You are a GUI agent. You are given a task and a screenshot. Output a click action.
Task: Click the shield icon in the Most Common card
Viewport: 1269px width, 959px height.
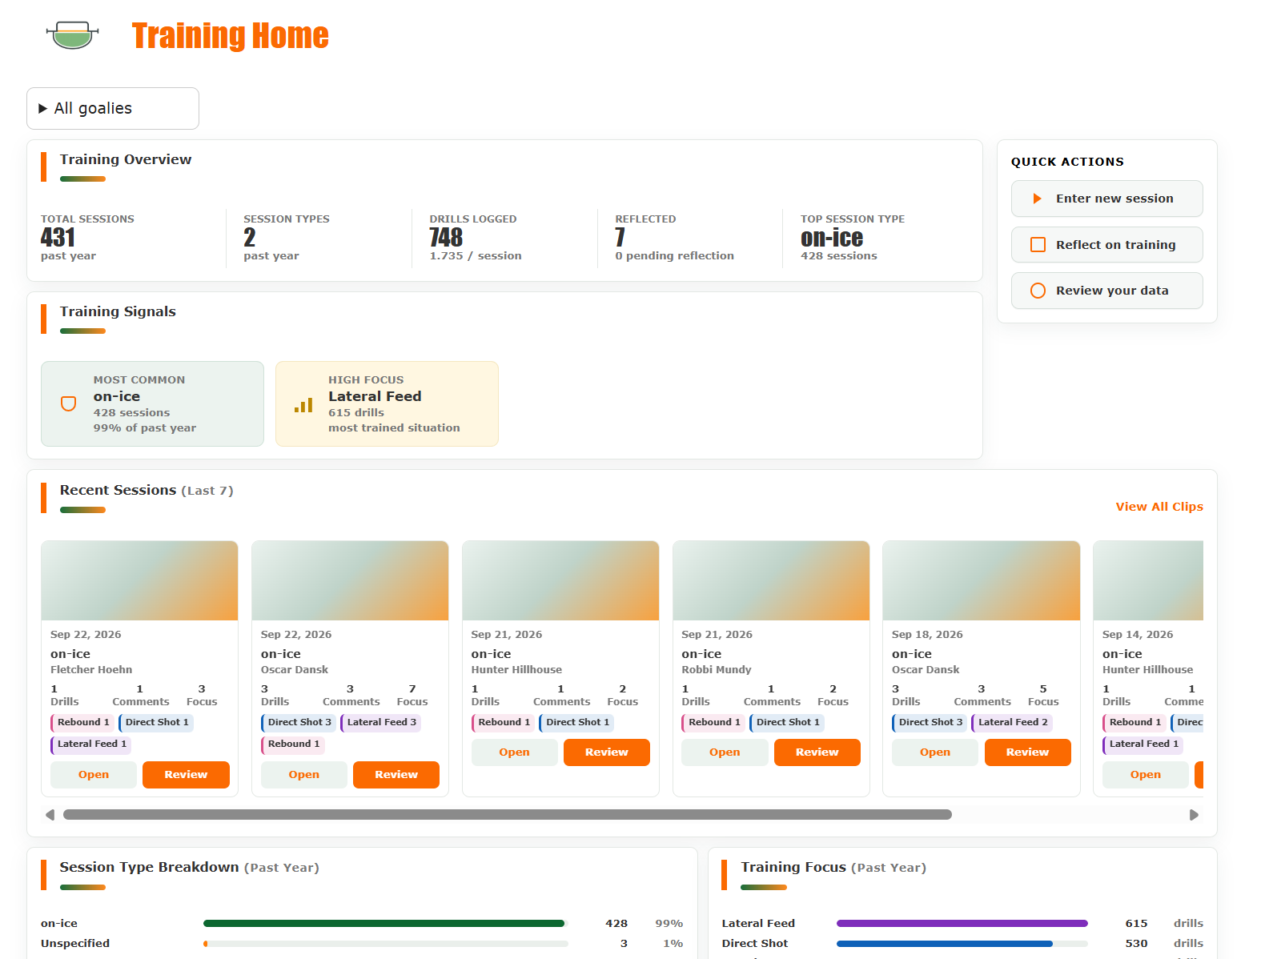[69, 403]
